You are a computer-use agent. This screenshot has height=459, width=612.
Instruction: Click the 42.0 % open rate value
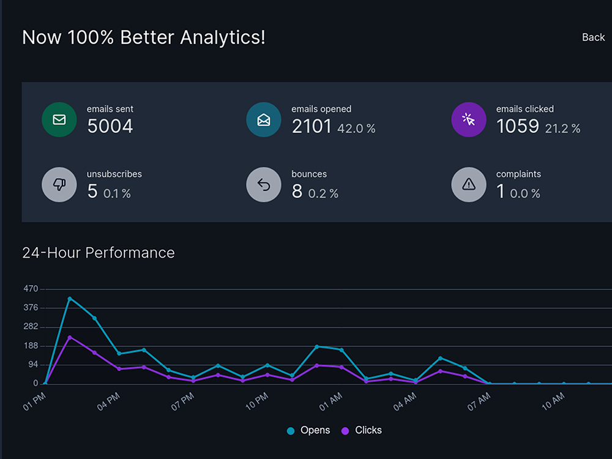pos(356,129)
